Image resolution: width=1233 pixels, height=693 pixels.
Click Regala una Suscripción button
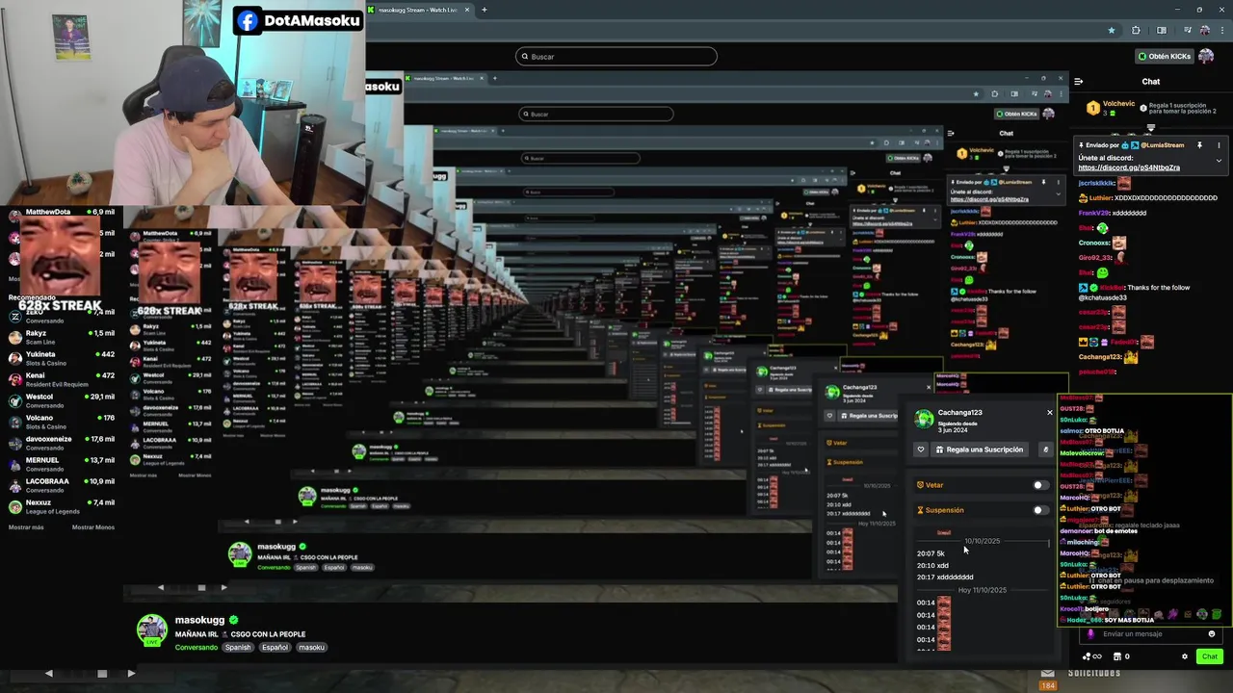coord(978,449)
